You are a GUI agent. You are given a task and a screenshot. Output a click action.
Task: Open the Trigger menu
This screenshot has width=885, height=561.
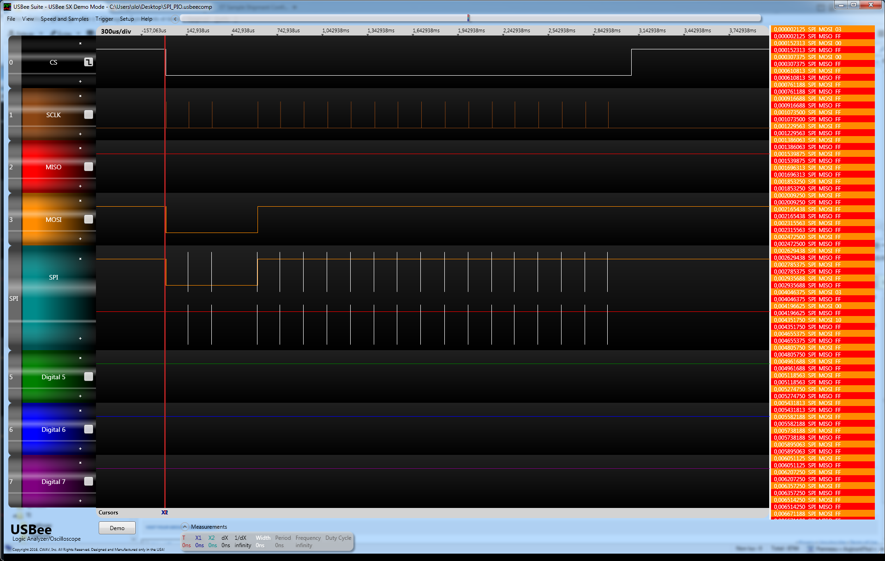coord(104,19)
